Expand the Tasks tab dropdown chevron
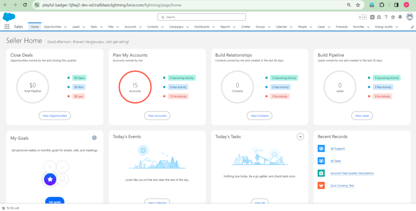The width and height of the screenshot is (416, 211). click(x=101, y=27)
